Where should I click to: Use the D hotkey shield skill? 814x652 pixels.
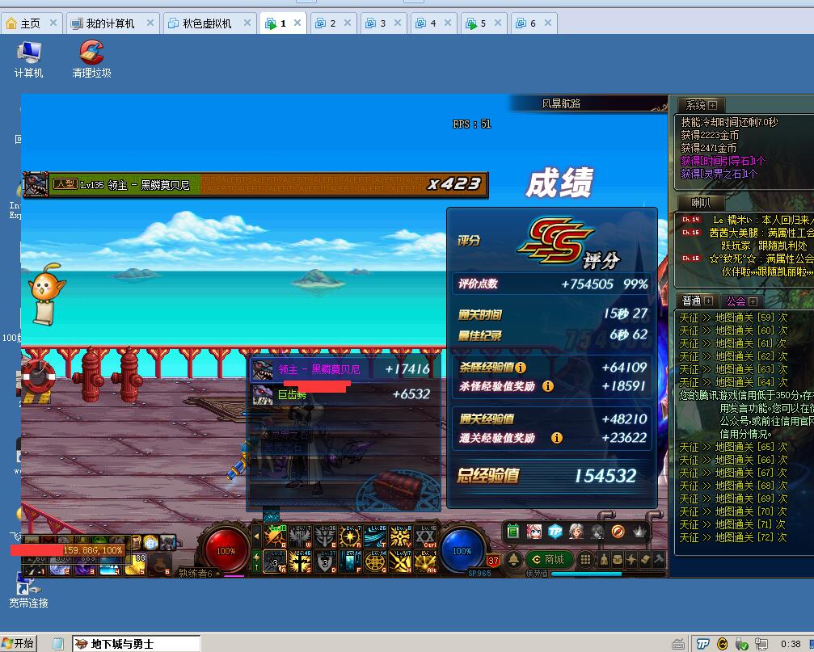(x=325, y=562)
